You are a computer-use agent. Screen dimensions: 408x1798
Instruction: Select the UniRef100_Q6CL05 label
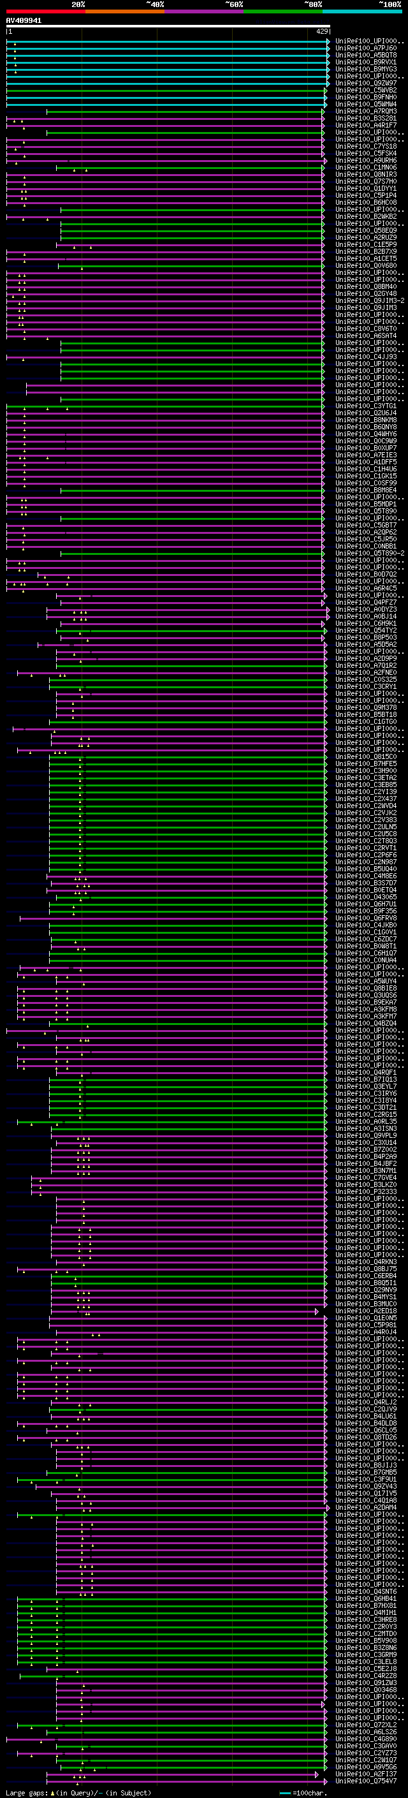click(x=366, y=1430)
